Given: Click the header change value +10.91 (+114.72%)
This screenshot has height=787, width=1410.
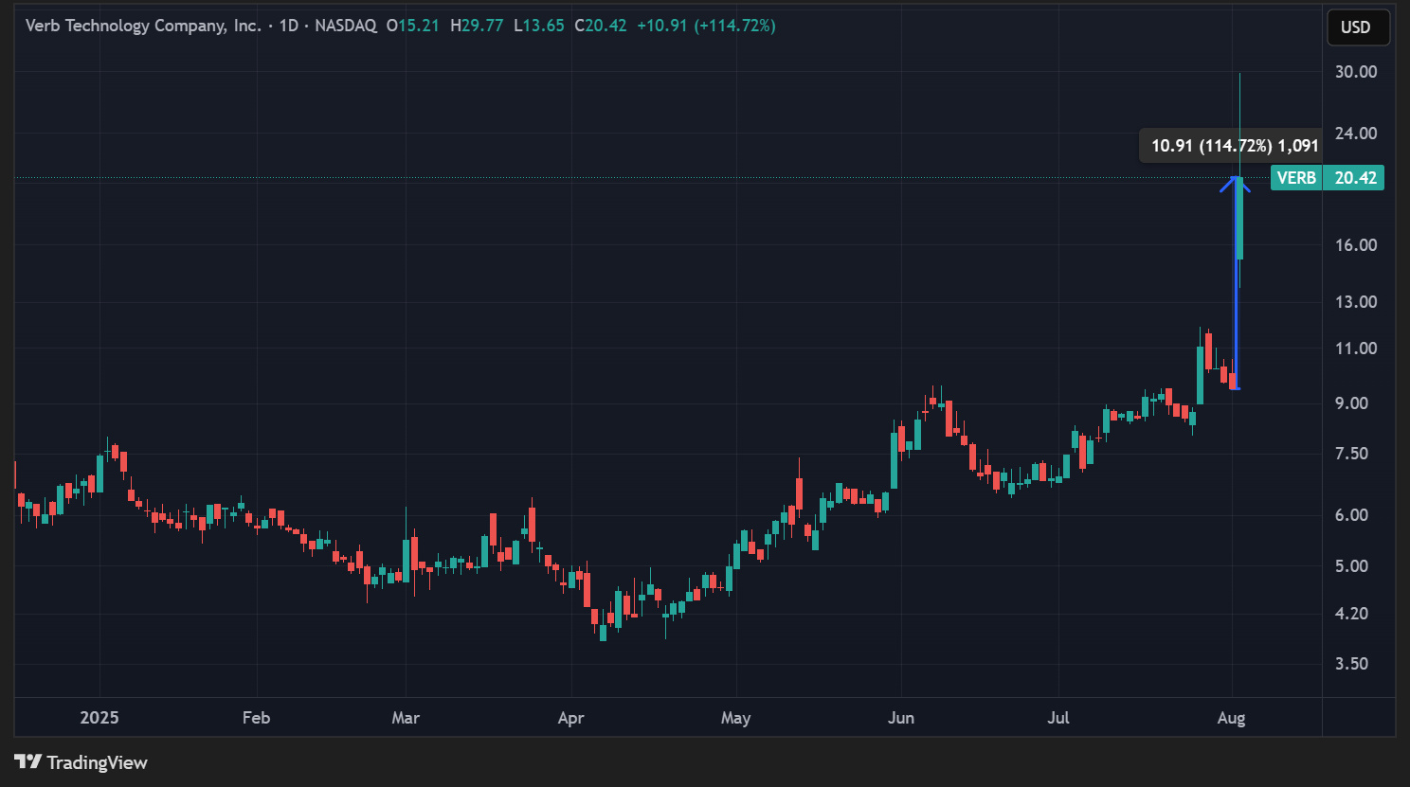Looking at the screenshot, I should pos(706,26).
